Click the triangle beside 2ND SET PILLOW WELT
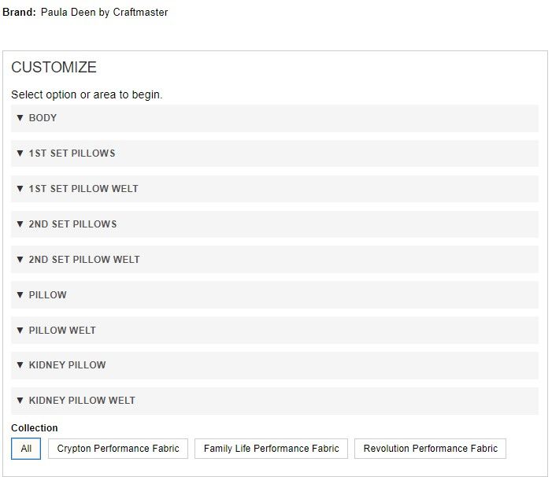 coord(20,260)
